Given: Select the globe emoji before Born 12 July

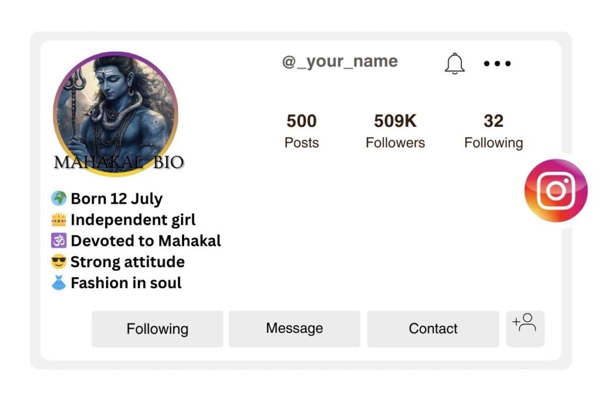Looking at the screenshot, I should 58,198.
